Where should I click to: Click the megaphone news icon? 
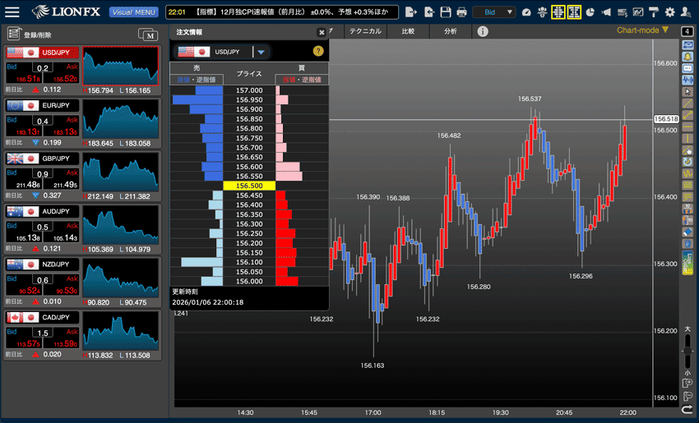[x=606, y=12]
